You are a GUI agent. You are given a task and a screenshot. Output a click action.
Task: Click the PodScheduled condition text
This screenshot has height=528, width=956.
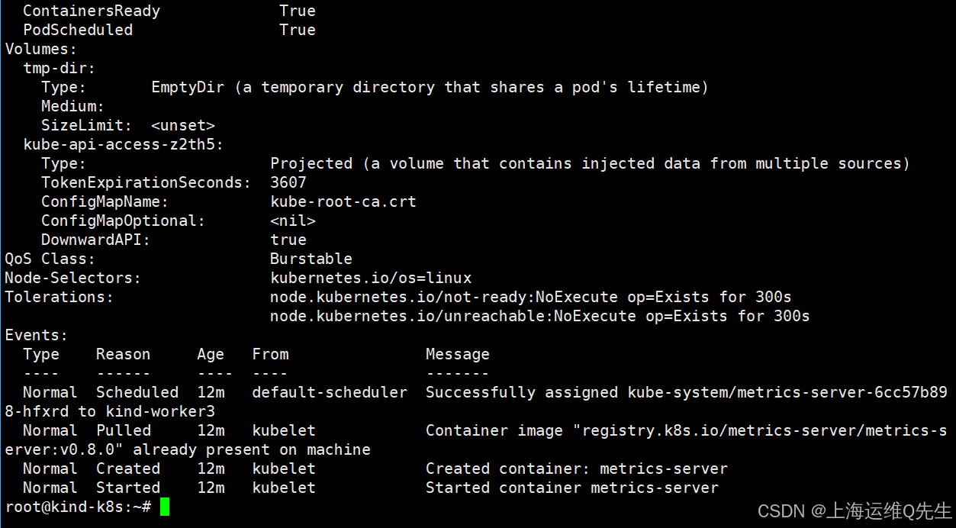[78, 29]
